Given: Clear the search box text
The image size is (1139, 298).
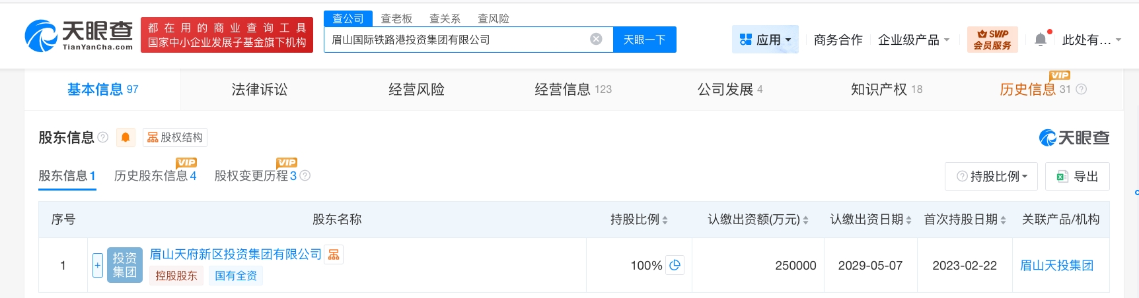Looking at the screenshot, I should point(596,39).
